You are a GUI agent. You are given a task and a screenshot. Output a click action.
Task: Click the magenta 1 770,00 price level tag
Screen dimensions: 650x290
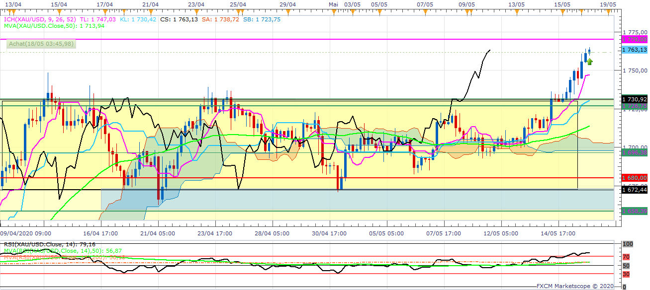[x=635, y=39]
